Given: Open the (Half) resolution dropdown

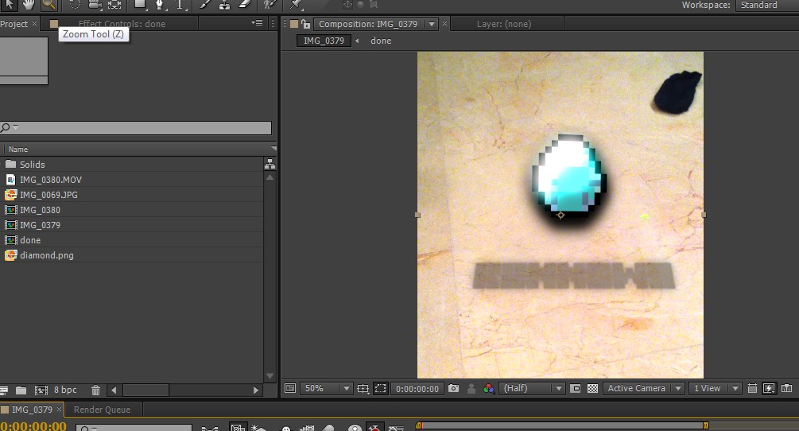Looking at the screenshot, I should 532,389.
